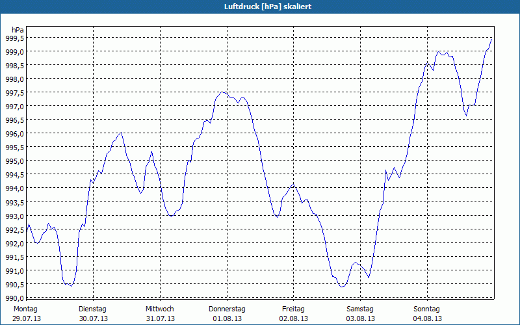Select the 998,0 y-axis value
The height and width of the screenshot is (325, 520).
[x=14, y=79]
